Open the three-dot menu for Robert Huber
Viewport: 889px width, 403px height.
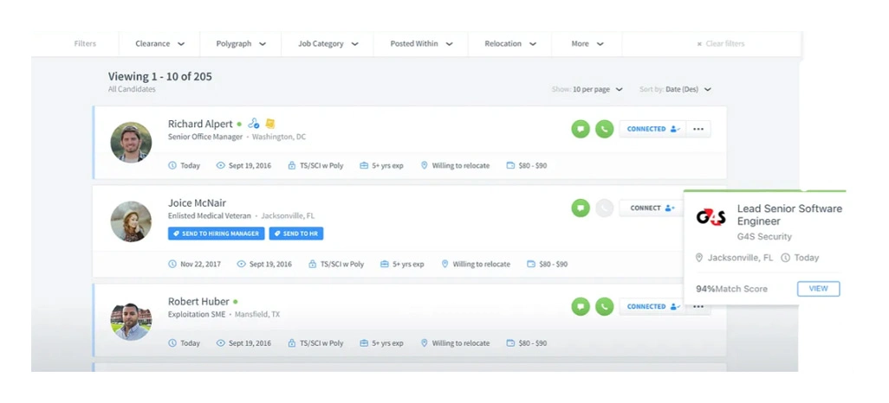pos(698,306)
